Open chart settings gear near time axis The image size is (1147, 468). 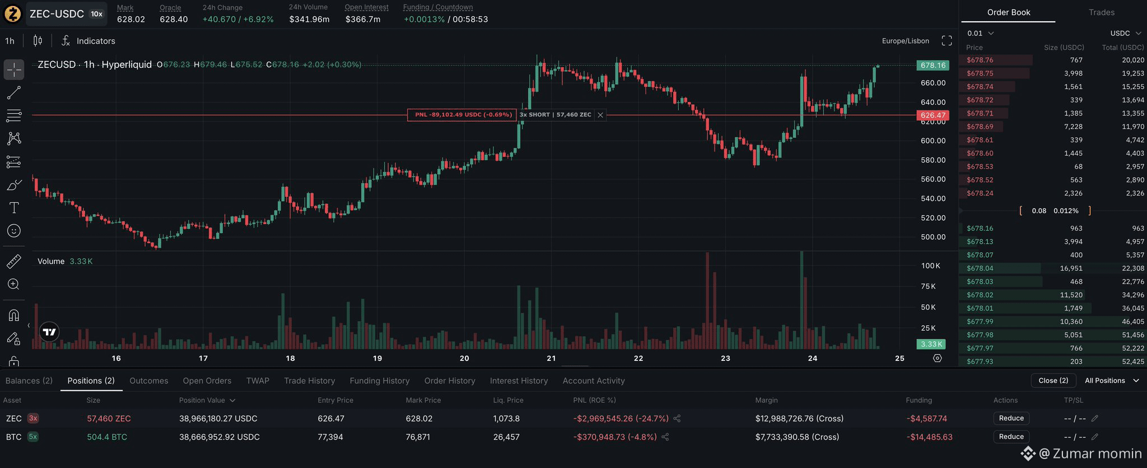click(x=938, y=358)
